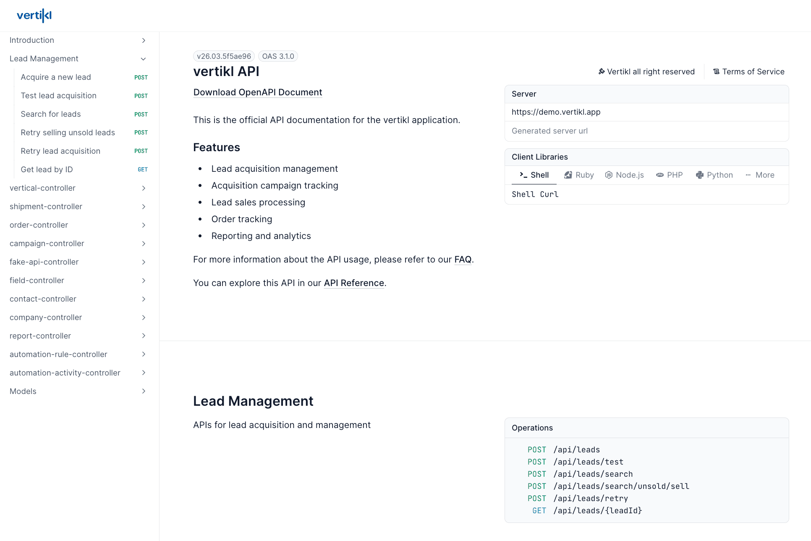811x541 pixels.
Task: Open Acquire a new lead sidebar item
Action: click(x=84, y=77)
